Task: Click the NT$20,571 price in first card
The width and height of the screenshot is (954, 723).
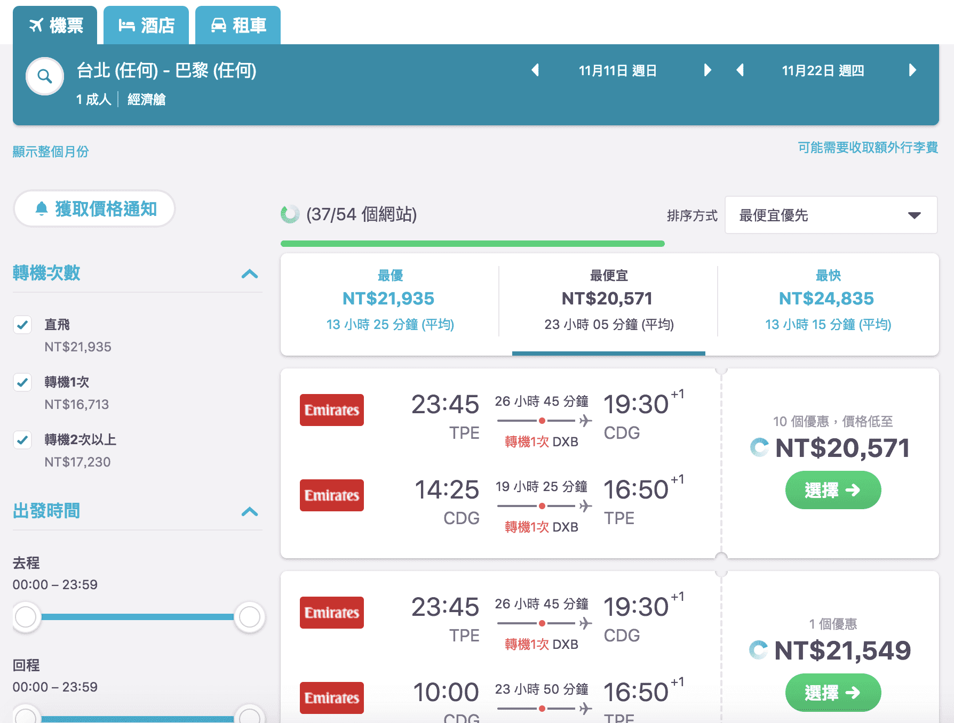Action: point(842,448)
